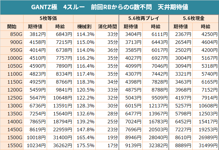Select the 1250G row label
Image resolution: width=219 pixels, height=150 pixels.
coord(12,98)
